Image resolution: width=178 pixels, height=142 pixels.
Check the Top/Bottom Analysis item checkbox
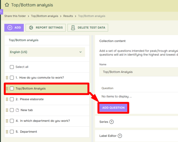(12, 88)
